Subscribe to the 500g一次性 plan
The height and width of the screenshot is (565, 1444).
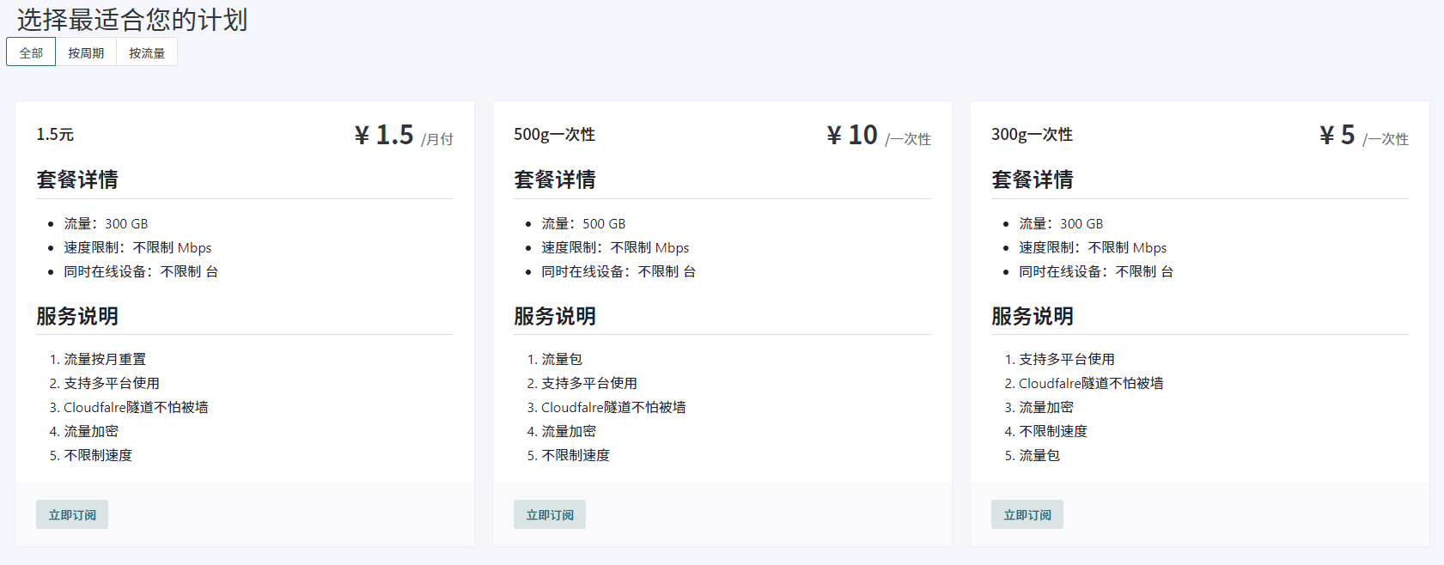(x=550, y=514)
